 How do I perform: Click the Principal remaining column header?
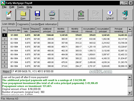119,30
